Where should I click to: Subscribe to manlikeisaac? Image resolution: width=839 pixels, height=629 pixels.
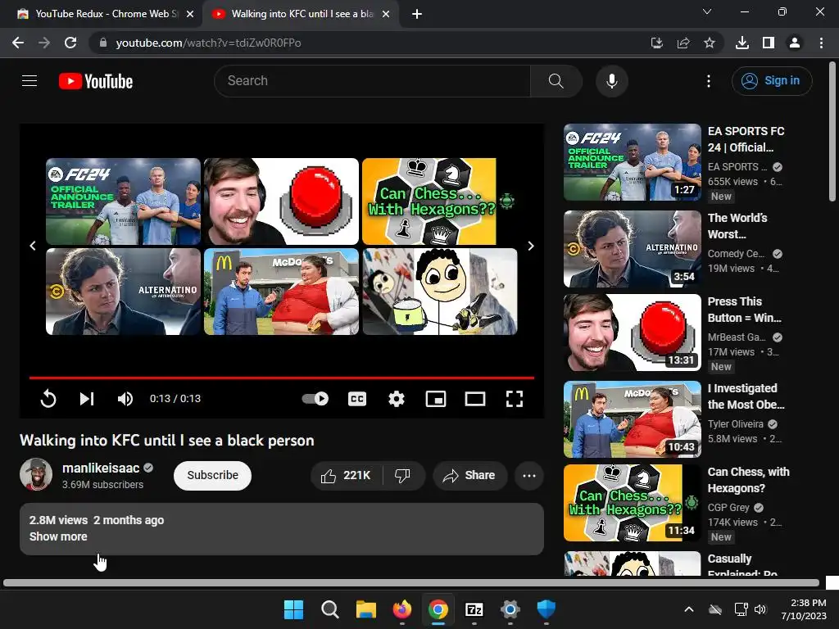coord(212,476)
